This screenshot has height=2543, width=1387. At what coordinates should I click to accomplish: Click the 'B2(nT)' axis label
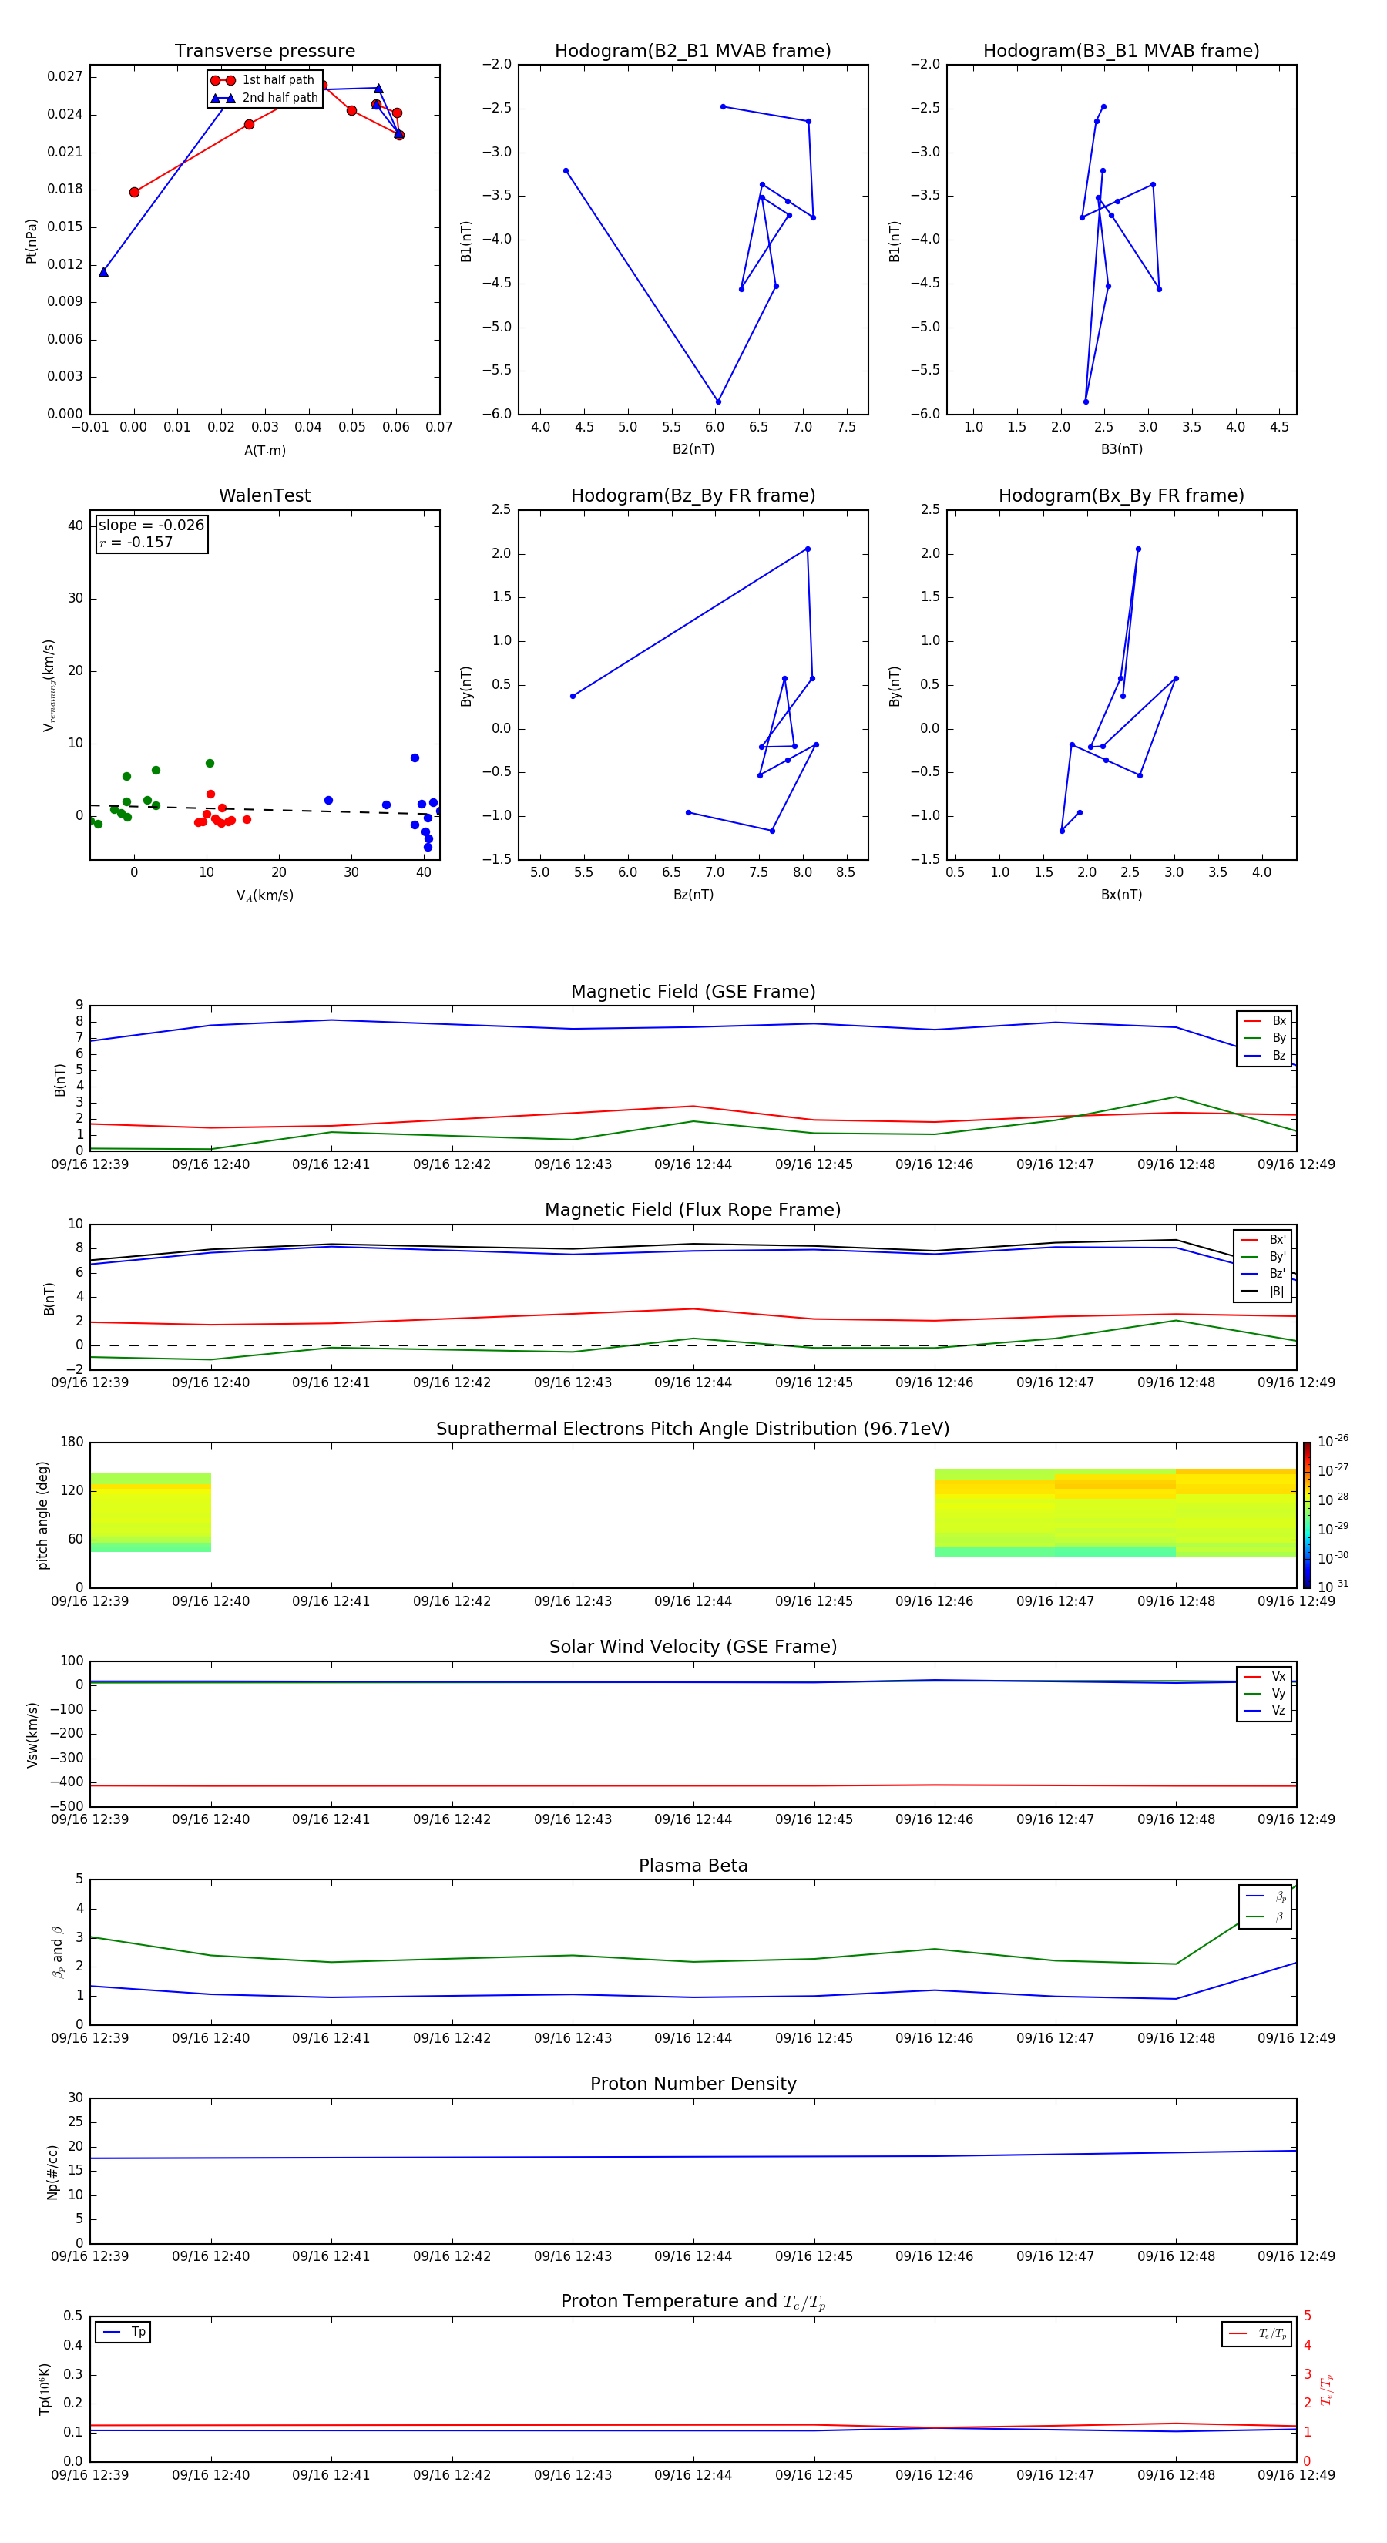coord(693,449)
